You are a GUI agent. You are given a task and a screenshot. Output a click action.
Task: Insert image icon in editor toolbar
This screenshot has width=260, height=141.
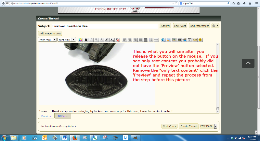[174, 40]
